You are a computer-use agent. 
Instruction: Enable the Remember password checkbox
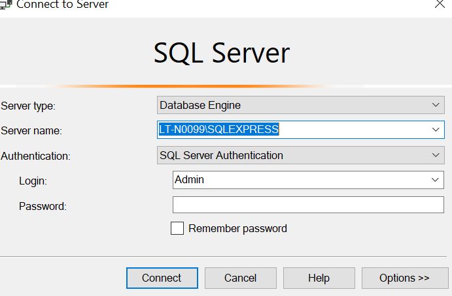tap(177, 228)
